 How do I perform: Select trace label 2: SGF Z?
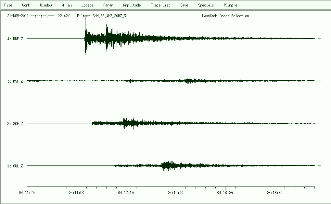pos(15,124)
